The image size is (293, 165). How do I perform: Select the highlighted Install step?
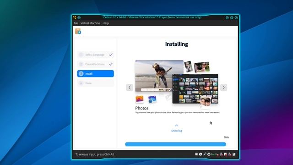(x=96, y=73)
